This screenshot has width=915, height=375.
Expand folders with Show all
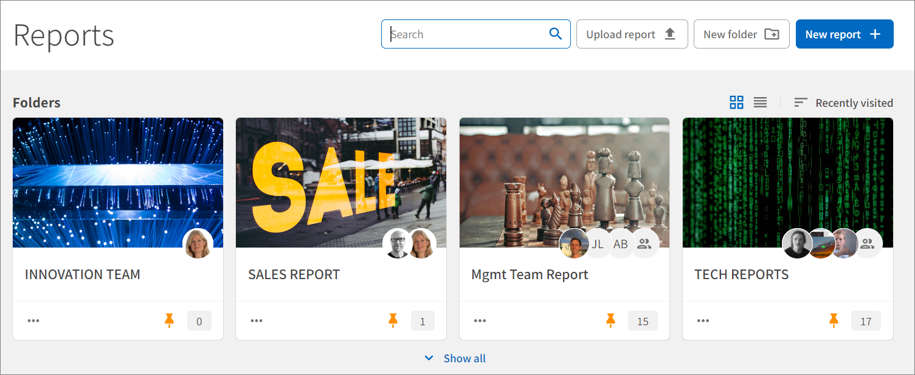coord(455,358)
